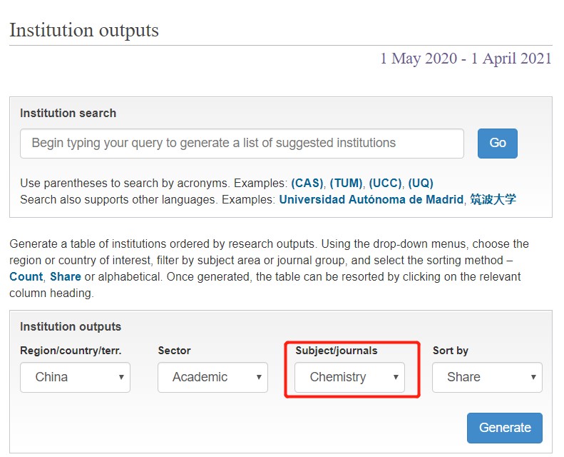Expand the Sort by dropdown showing Share
Viewport: 564px width, 457px height.
click(487, 377)
